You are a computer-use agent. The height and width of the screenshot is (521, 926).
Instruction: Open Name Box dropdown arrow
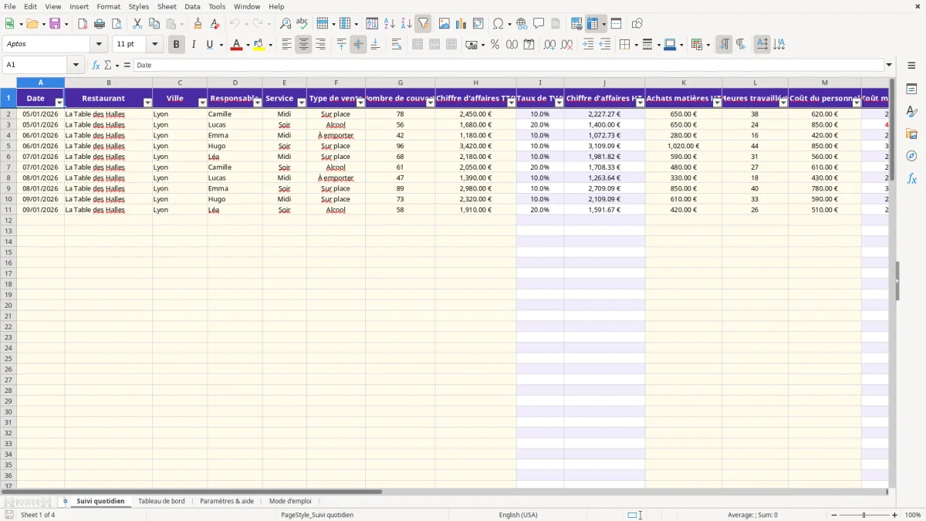click(76, 65)
